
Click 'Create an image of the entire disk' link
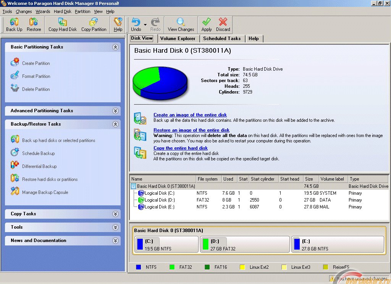point(190,115)
